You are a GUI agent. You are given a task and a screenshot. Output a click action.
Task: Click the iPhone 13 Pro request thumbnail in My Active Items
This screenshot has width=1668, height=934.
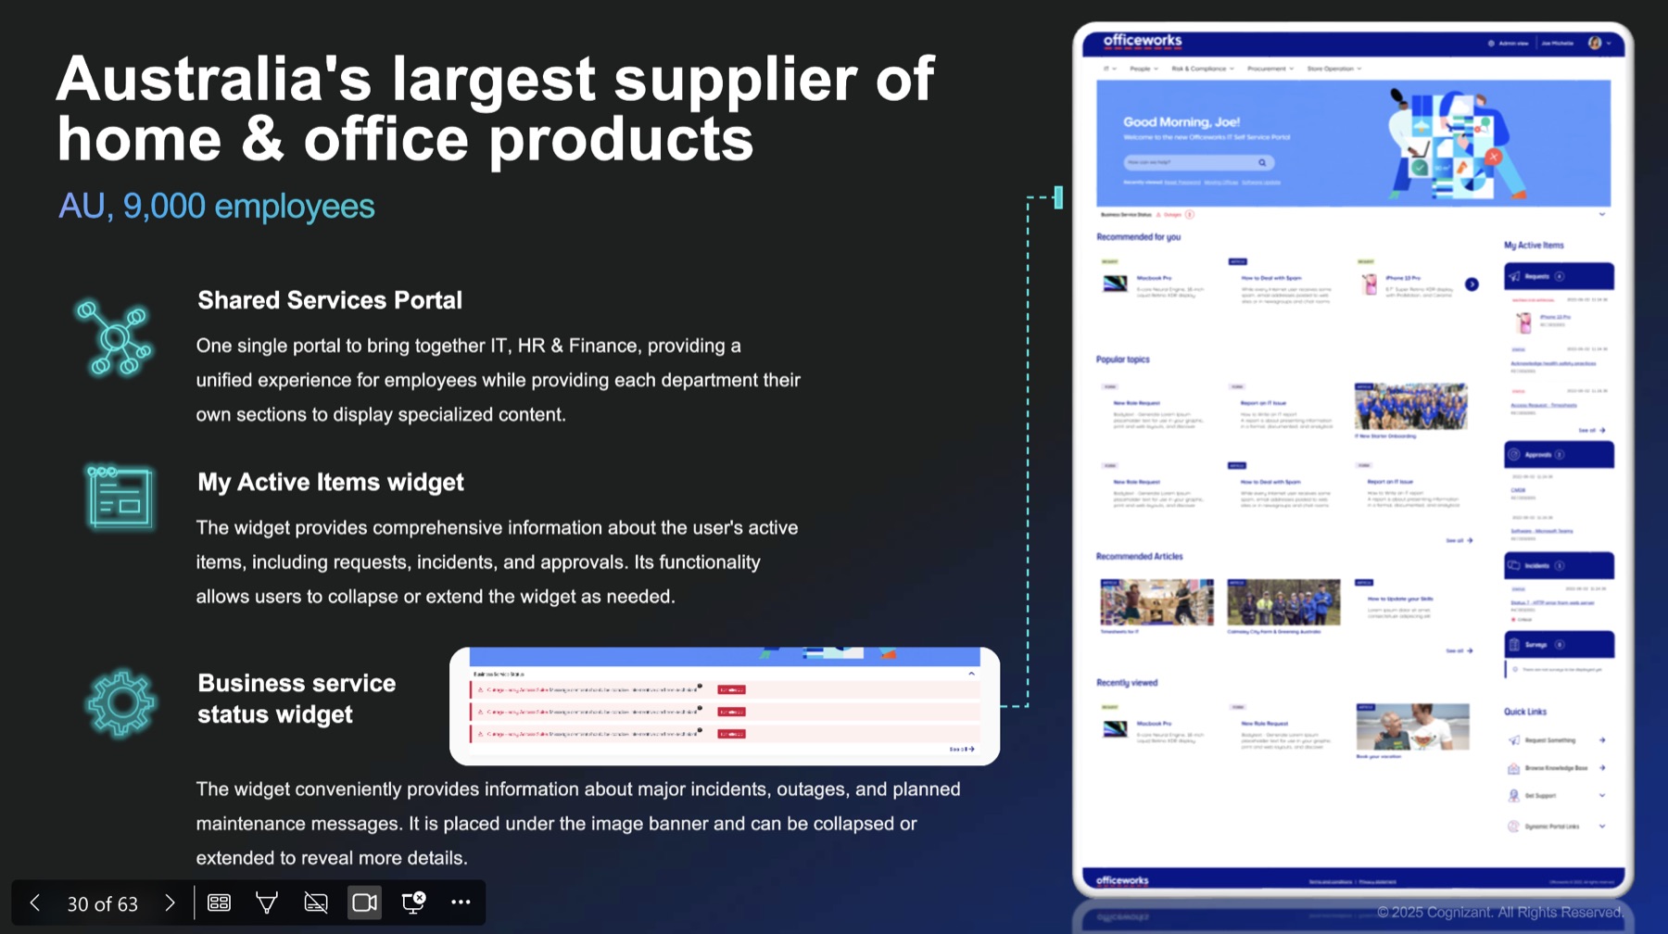(x=1523, y=322)
